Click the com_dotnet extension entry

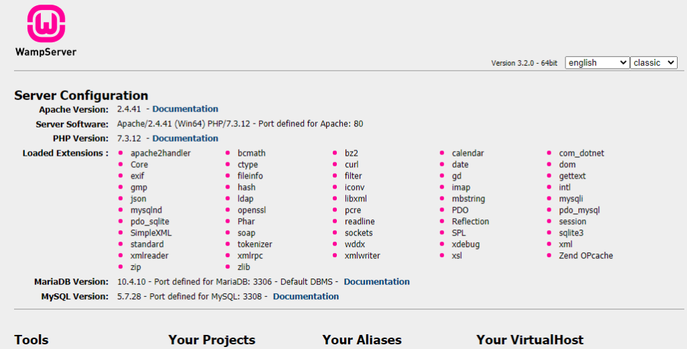click(582, 153)
